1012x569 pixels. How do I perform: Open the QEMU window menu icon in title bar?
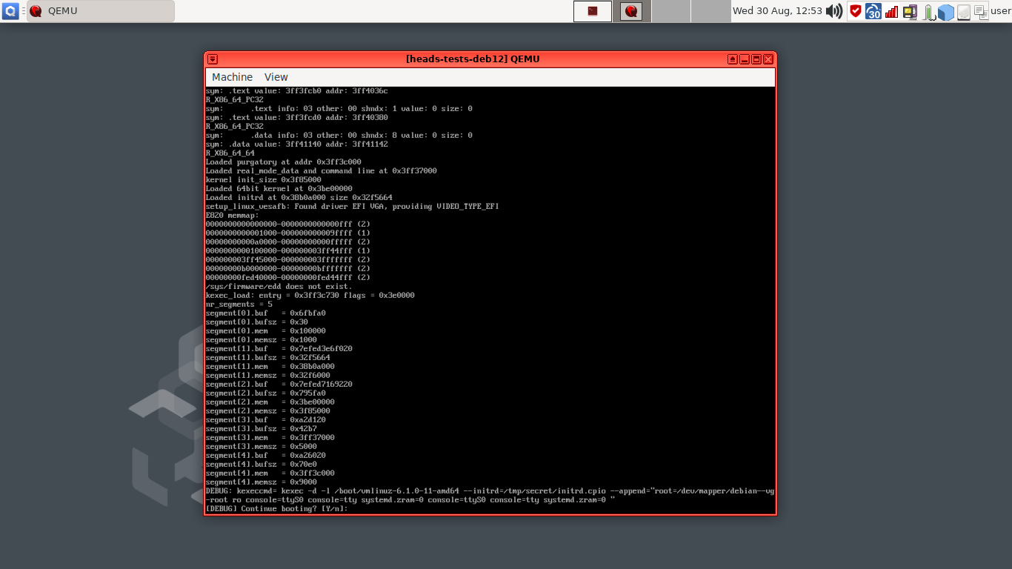(x=211, y=59)
